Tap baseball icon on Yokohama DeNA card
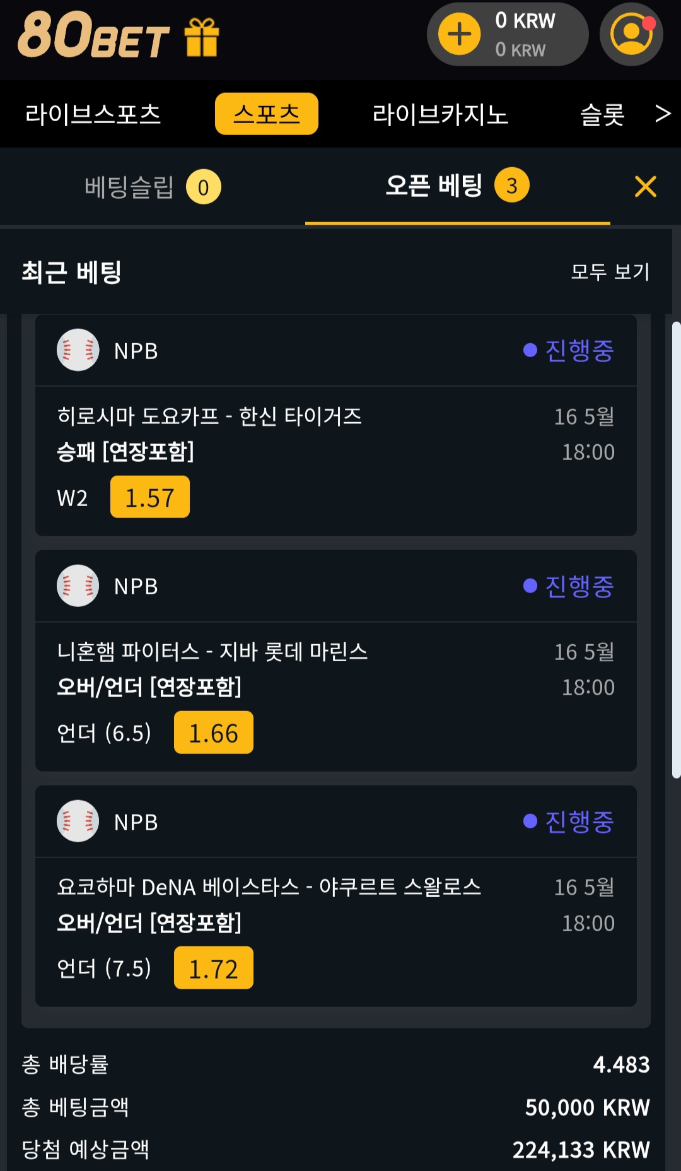 78,821
